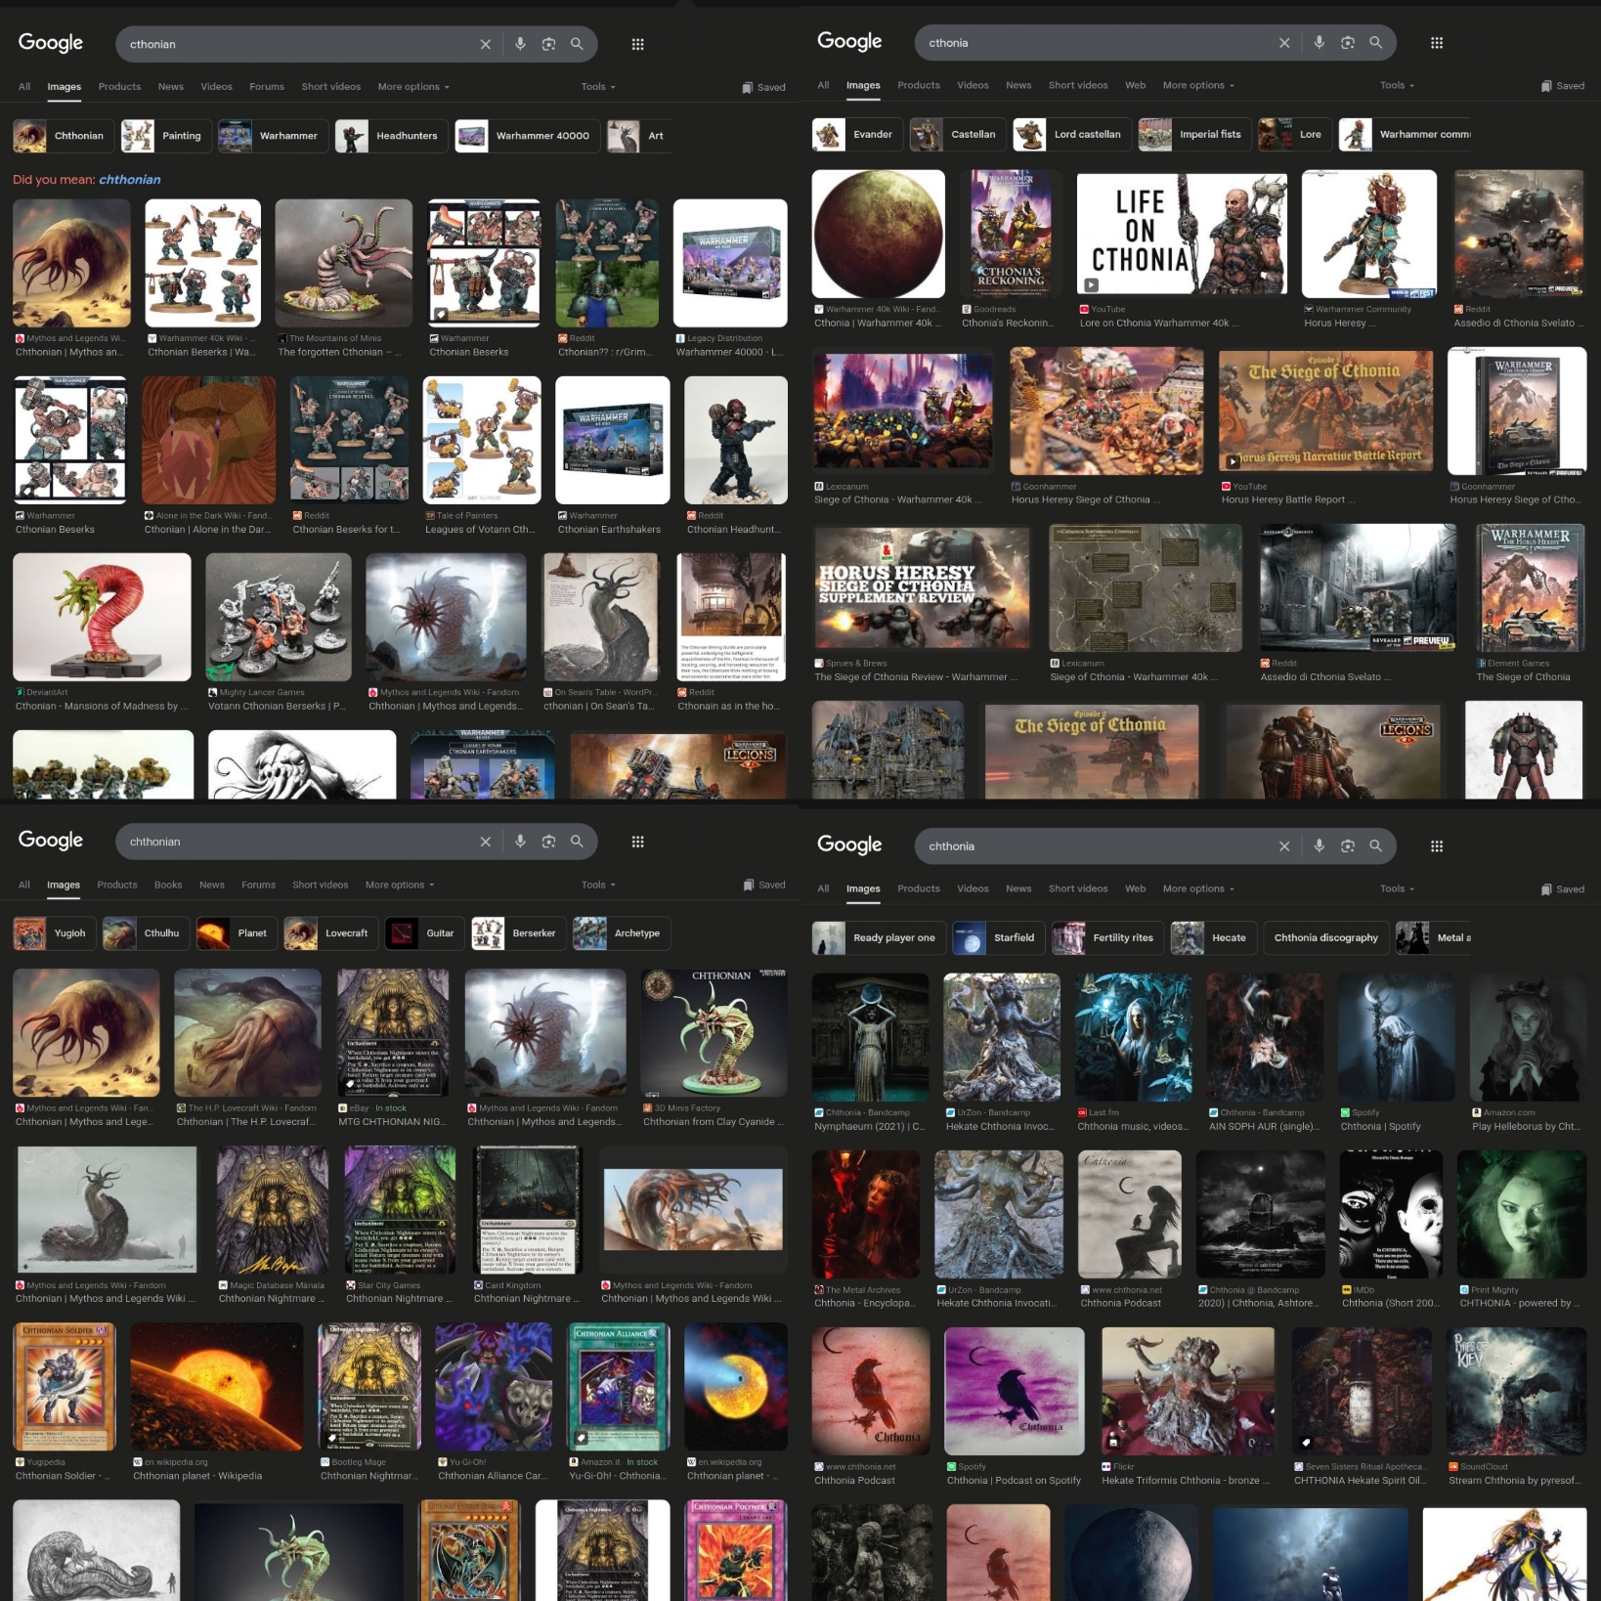Open the Tools dropdown in the "chthonian" search
Screen dimensions: 1601x1601
598,885
